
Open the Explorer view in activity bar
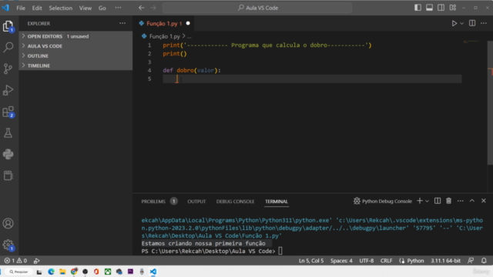click(8, 25)
